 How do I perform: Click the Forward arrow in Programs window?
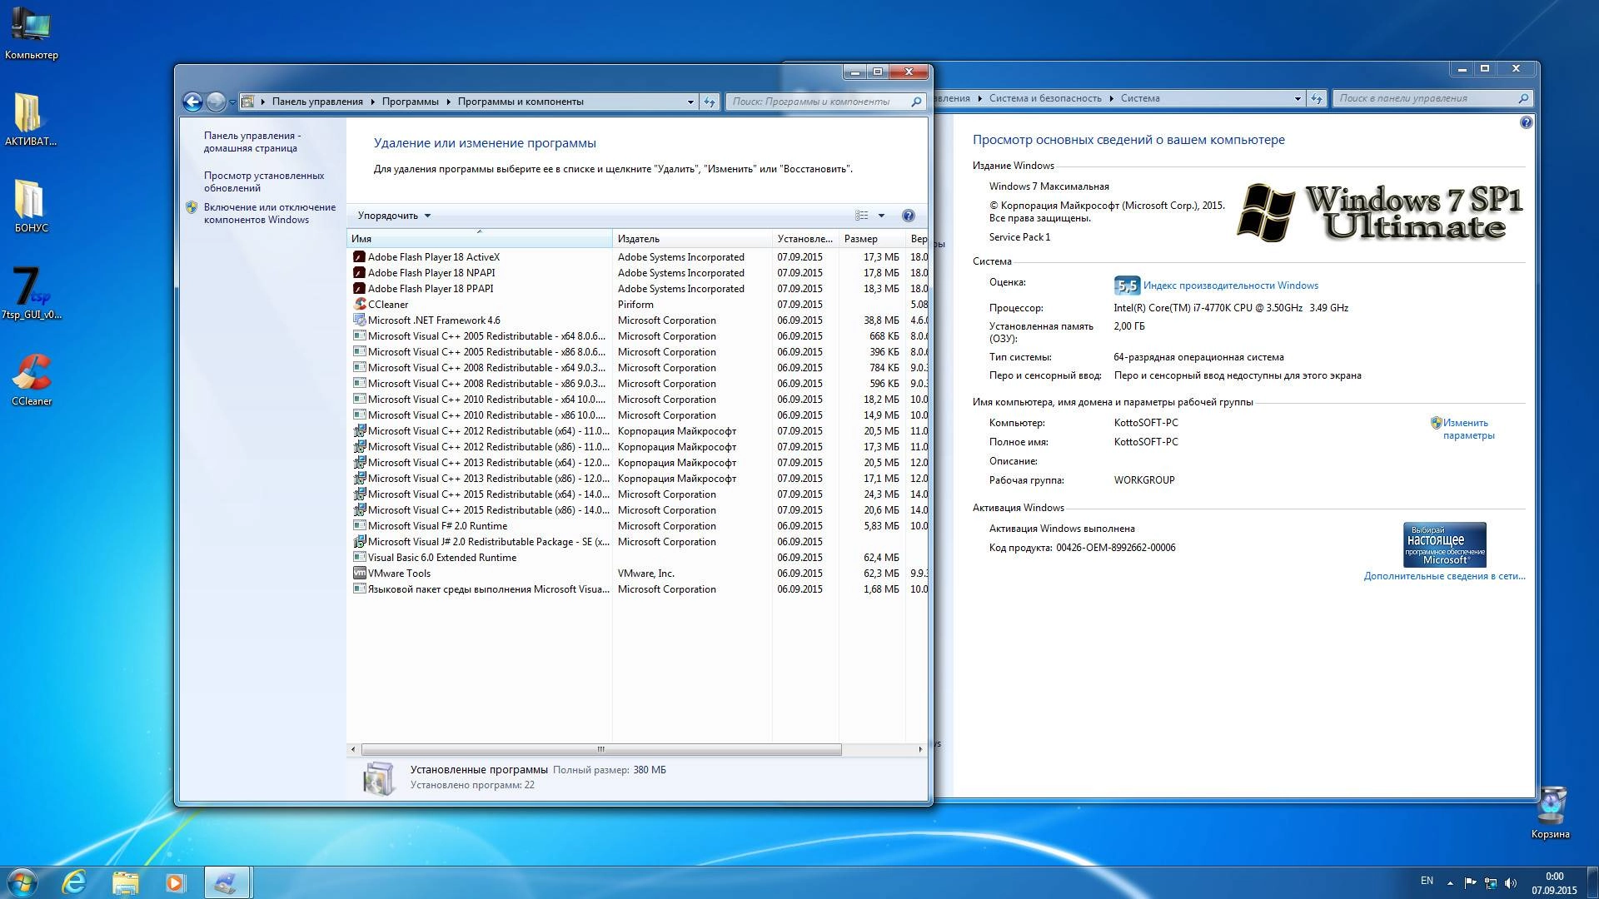215,102
